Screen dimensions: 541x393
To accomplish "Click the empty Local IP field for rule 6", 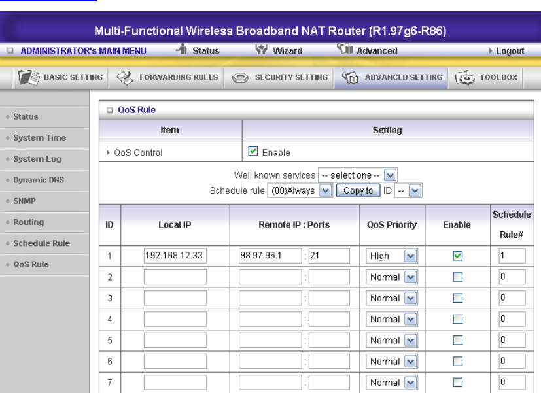I will 175,361.
